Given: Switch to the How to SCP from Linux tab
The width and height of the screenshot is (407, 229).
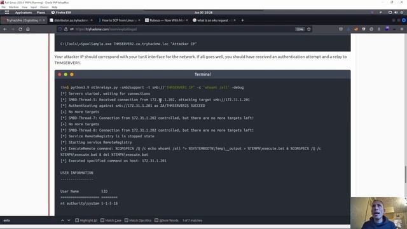Looking at the screenshot, I should coord(119,20).
